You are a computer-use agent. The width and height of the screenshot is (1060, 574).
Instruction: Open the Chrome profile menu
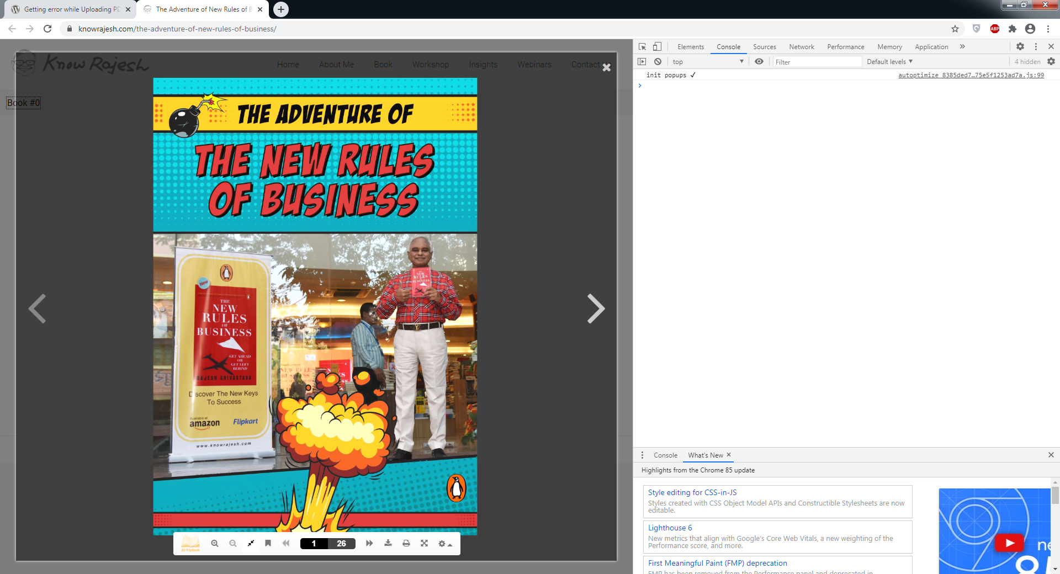click(x=1030, y=29)
